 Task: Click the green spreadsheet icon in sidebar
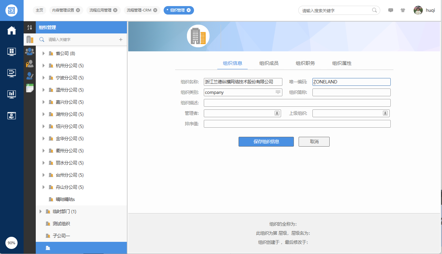tap(30, 88)
